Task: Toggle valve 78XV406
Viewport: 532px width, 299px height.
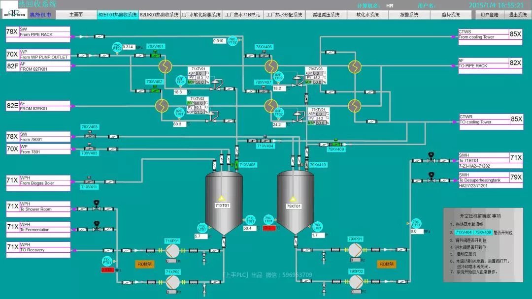Action: (264, 55)
